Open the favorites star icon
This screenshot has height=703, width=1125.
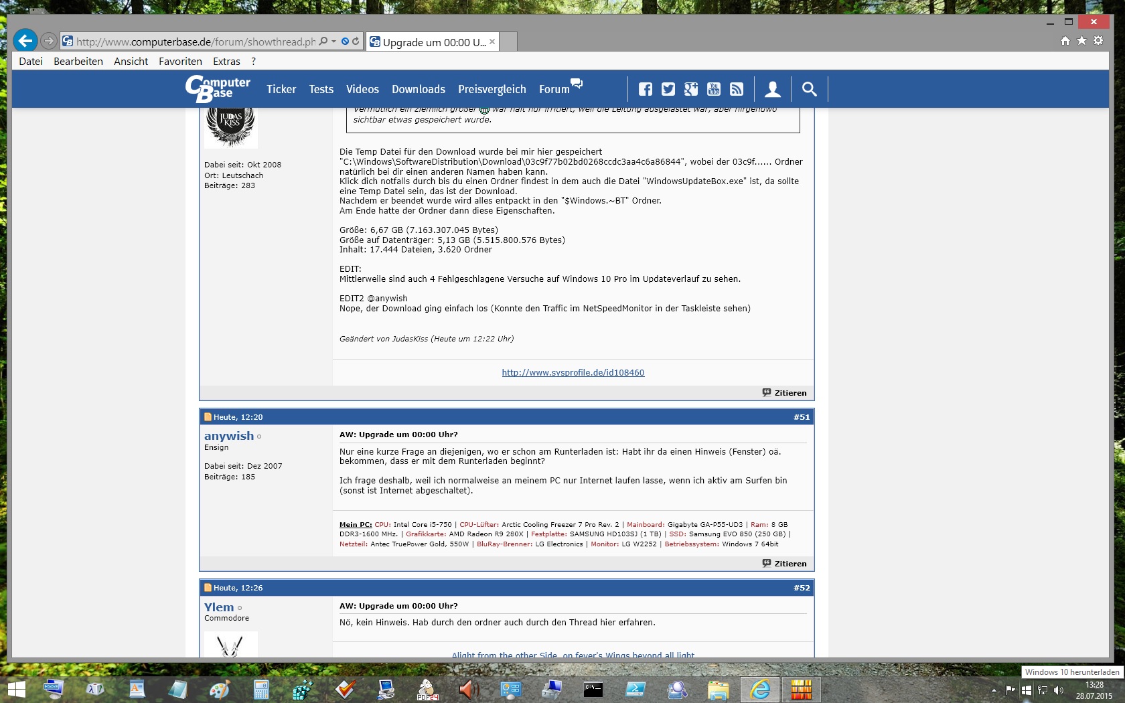1081,41
